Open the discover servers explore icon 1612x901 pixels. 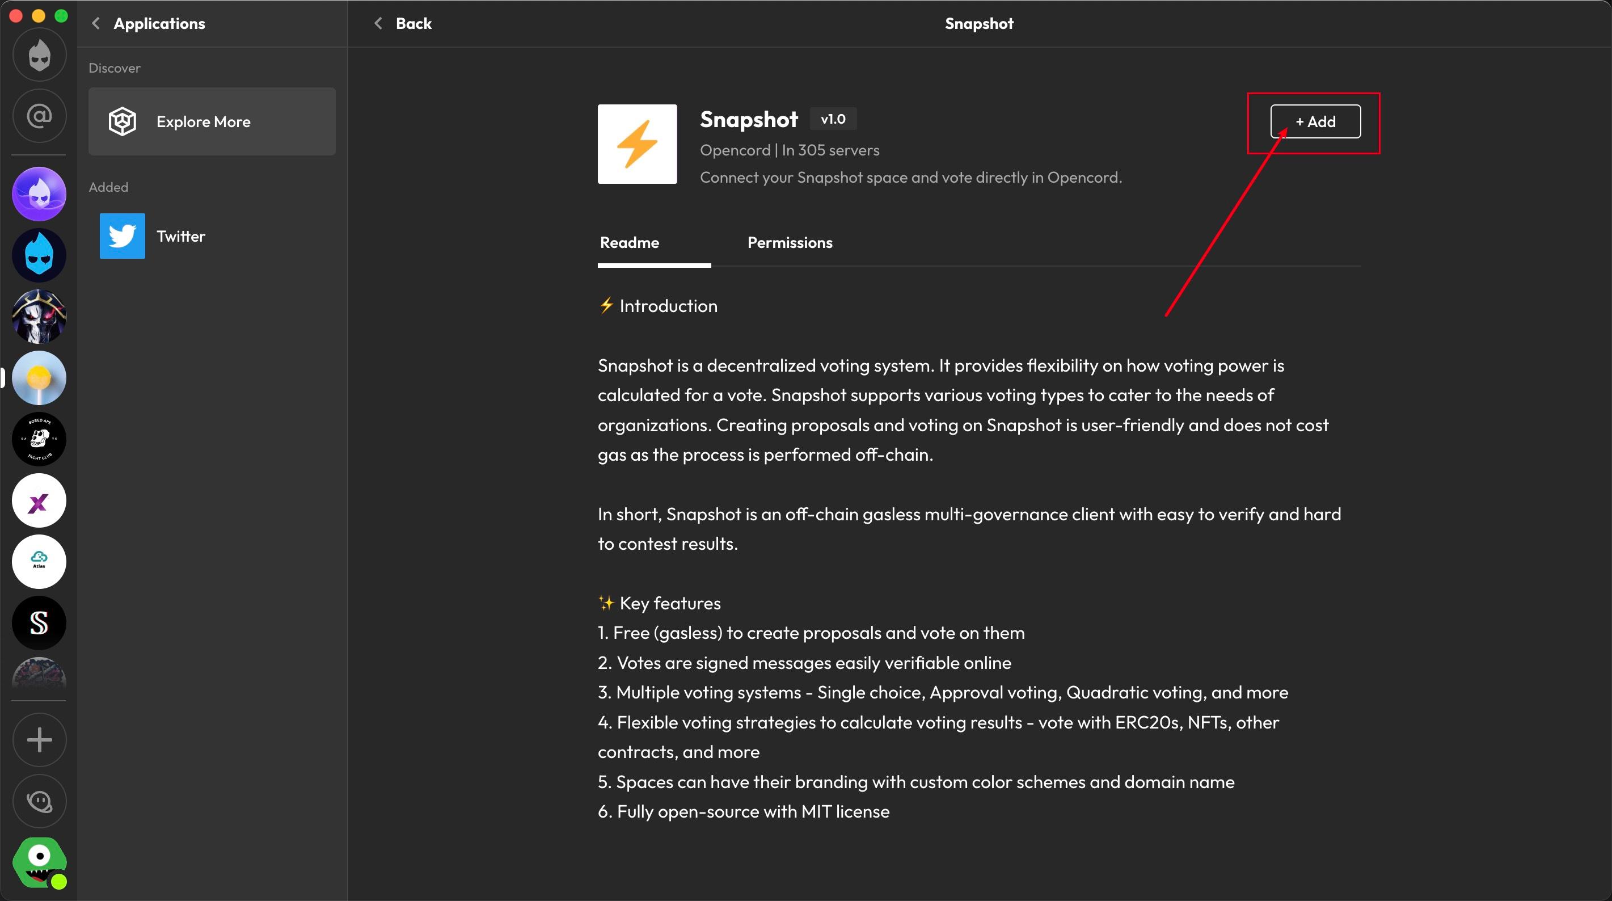tap(40, 801)
